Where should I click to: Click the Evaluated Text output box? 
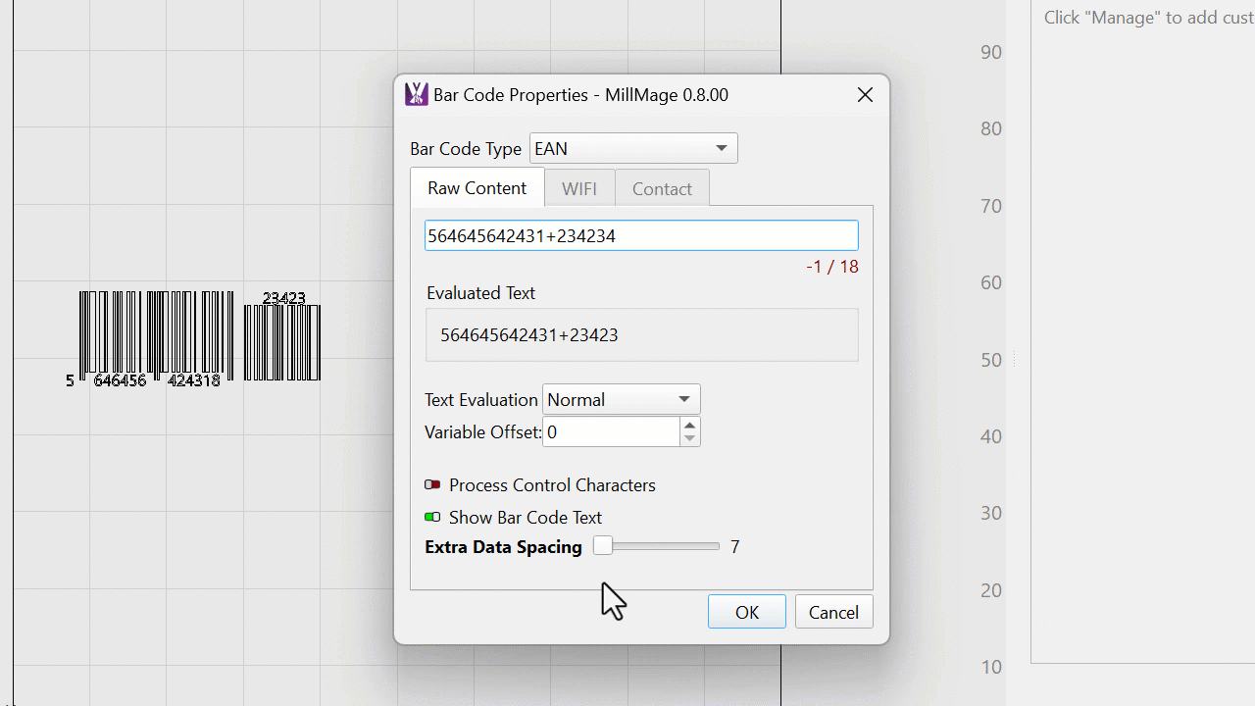[x=641, y=335]
